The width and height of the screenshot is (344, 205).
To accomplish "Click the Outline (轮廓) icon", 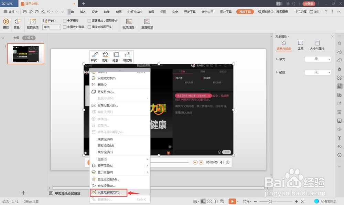I will tap(116, 54).
